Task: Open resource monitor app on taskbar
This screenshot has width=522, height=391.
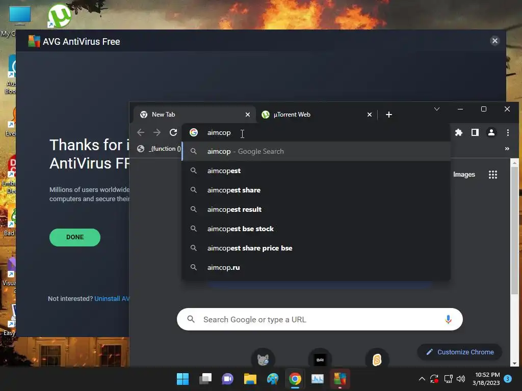Action: 317,379
